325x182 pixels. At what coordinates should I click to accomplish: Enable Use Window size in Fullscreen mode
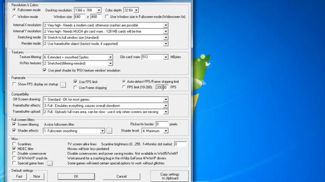point(107,17)
